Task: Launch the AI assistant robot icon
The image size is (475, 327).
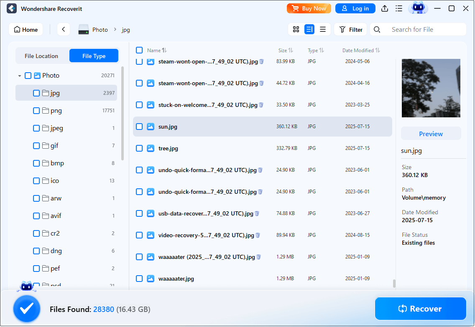Action: (418, 8)
